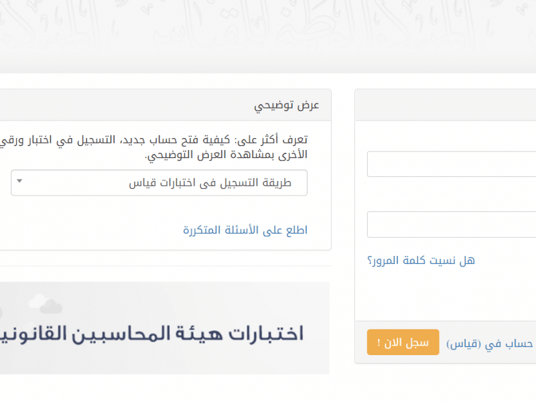Open the "طريقة التسجيل في اختبارات قياس" combo box
Screen dimensions: 536x402
click(159, 183)
